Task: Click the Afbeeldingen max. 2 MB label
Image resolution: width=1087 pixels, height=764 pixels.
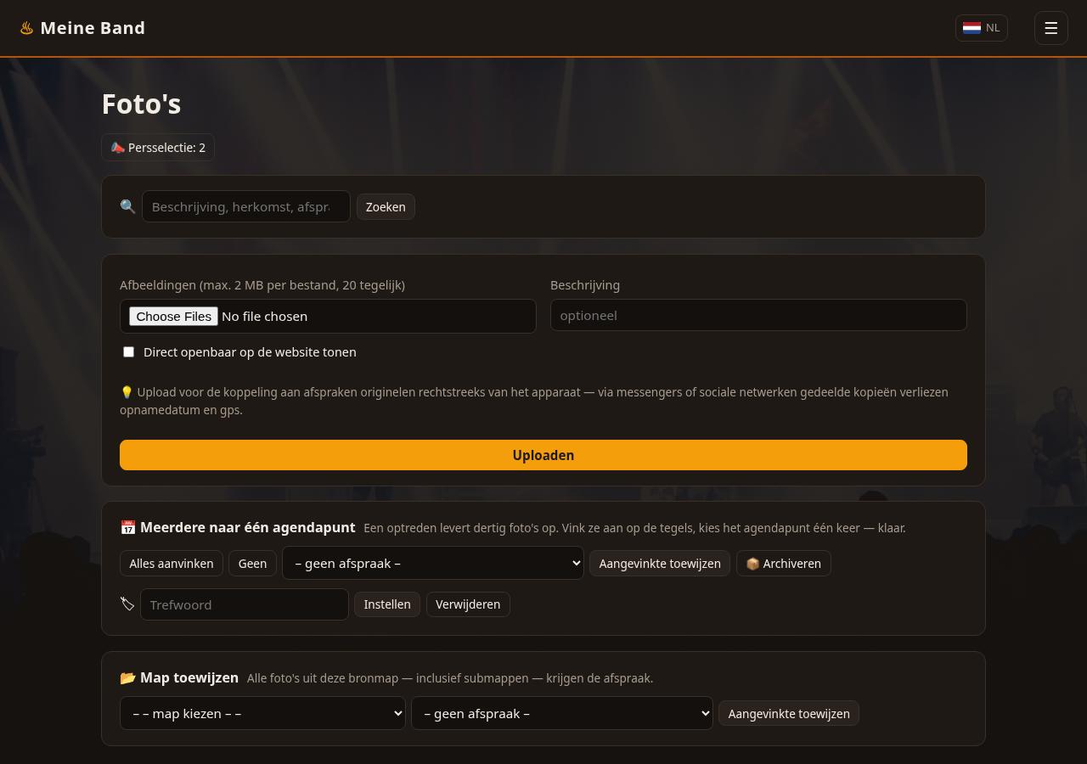Action: coord(262,285)
